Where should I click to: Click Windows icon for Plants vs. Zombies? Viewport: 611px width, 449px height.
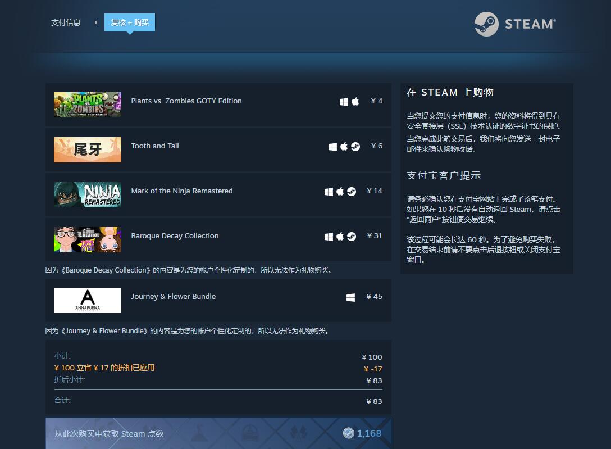(x=344, y=102)
